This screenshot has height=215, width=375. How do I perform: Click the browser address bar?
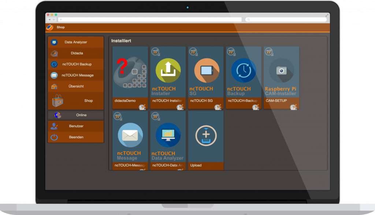click(150, 20)
